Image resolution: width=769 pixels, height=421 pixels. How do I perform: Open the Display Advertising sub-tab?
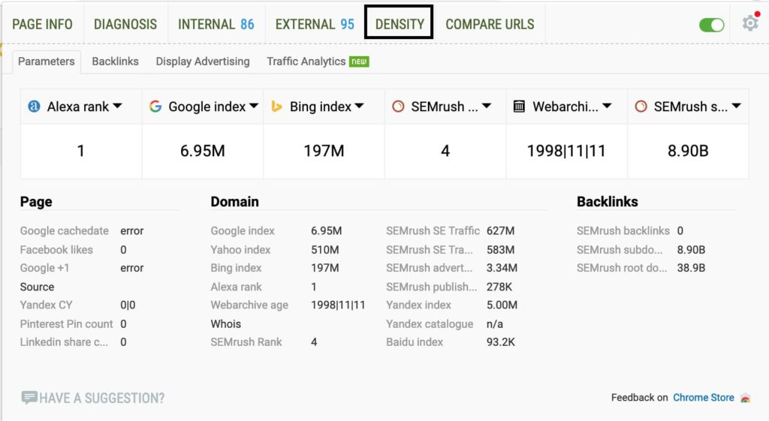click(203, 62)
